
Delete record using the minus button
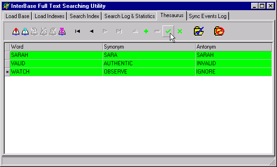[x=157, y=31]
